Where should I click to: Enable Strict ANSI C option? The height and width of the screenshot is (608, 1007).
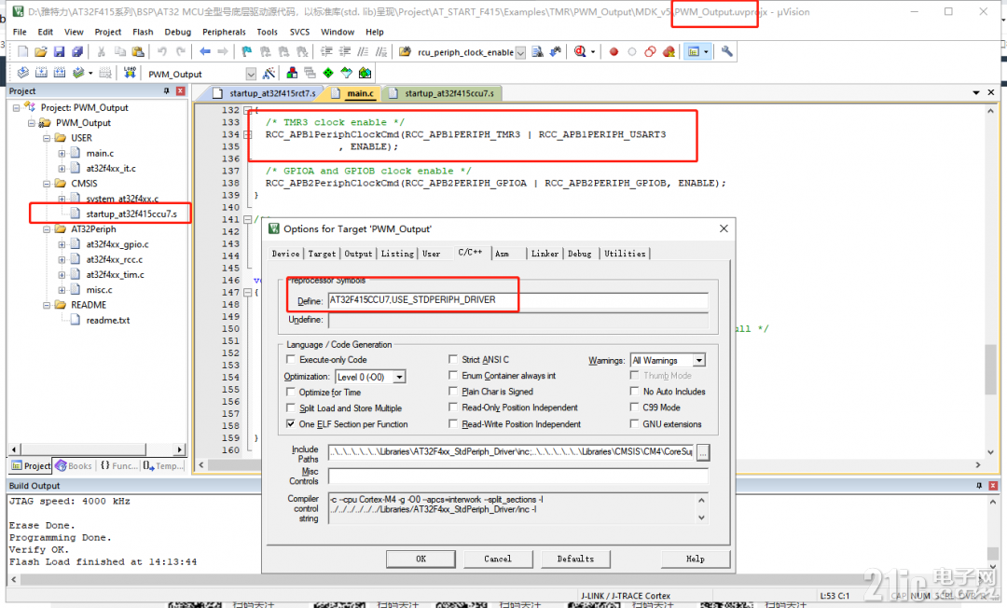coord(453,360)
